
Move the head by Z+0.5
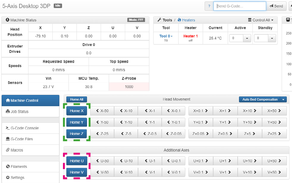click(225, 134)
